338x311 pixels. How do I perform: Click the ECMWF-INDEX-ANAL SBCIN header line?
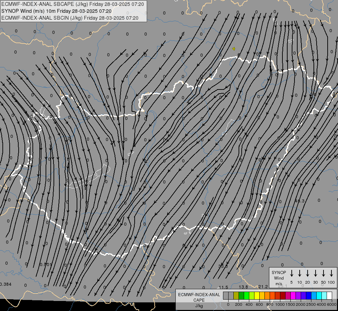(70, 18)
